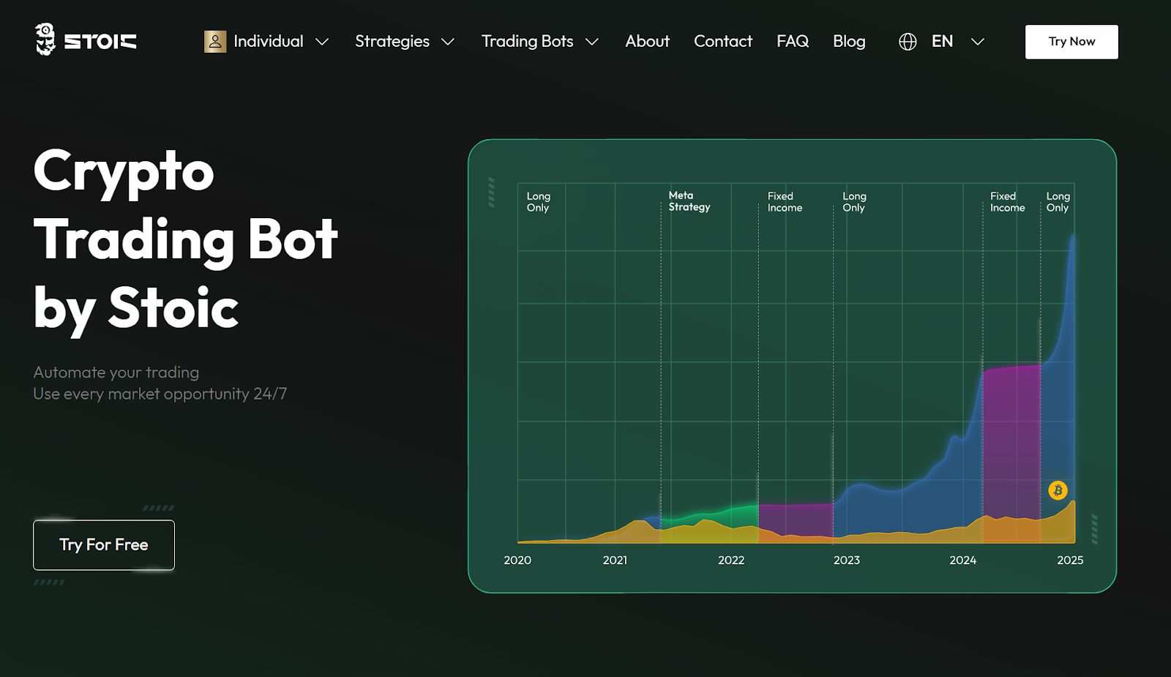
Task: Click the Individual user avatar icon
Action: [215, 42]
